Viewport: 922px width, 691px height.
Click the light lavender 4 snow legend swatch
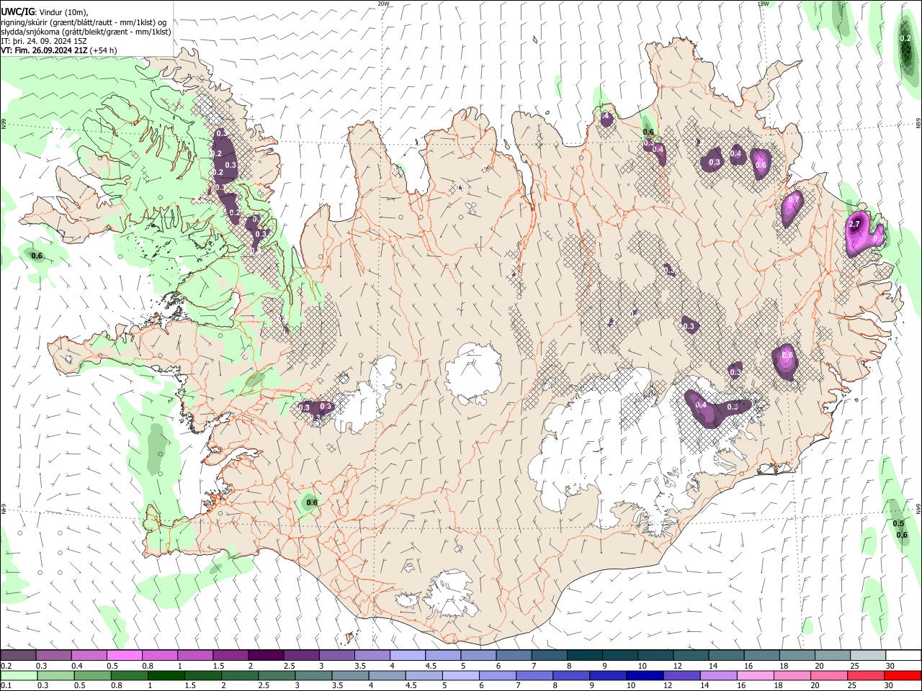(407, 656)
